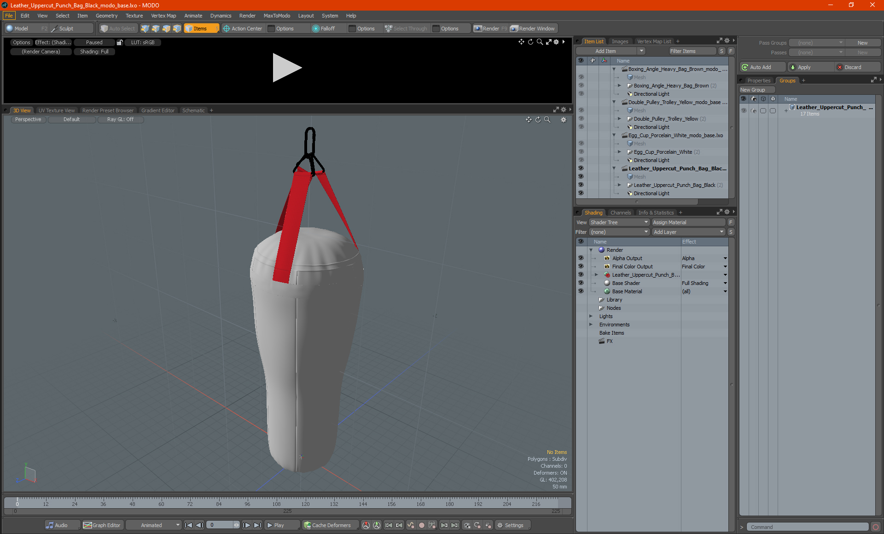This screenshot has width=884, height=534.
Task: Collapse the Render shader tree node
Action: point(591,250)
